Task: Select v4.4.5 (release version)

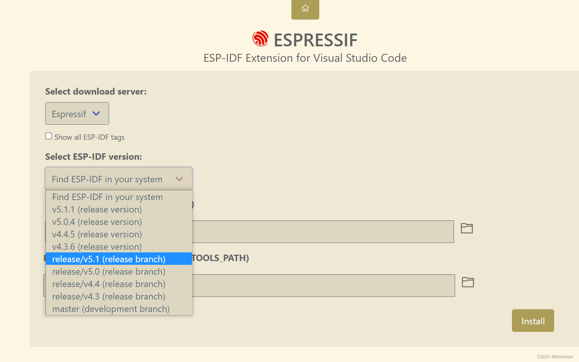Action: (119, 234)
